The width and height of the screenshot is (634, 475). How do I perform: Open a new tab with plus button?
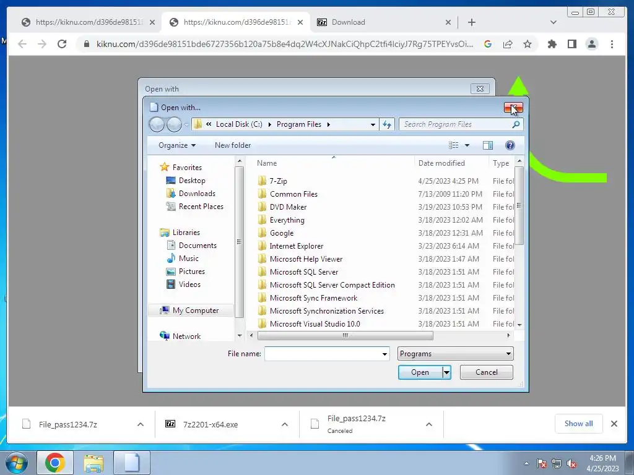pos(471,22)
